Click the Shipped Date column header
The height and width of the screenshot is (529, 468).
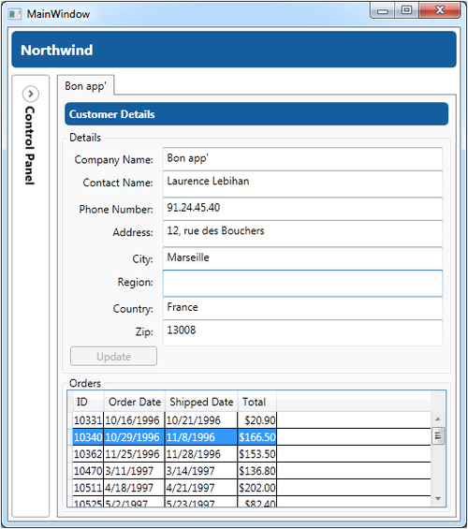point(201,402)
